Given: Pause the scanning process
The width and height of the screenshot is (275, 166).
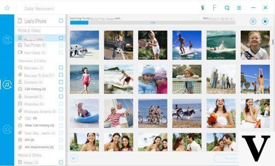Looking at the screenshot, I should point(253,21).
